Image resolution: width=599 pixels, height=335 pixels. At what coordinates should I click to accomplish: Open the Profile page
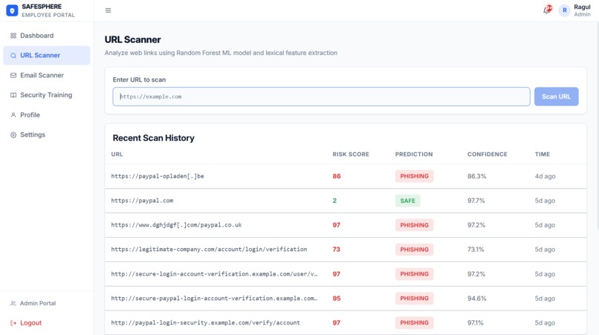47,115
